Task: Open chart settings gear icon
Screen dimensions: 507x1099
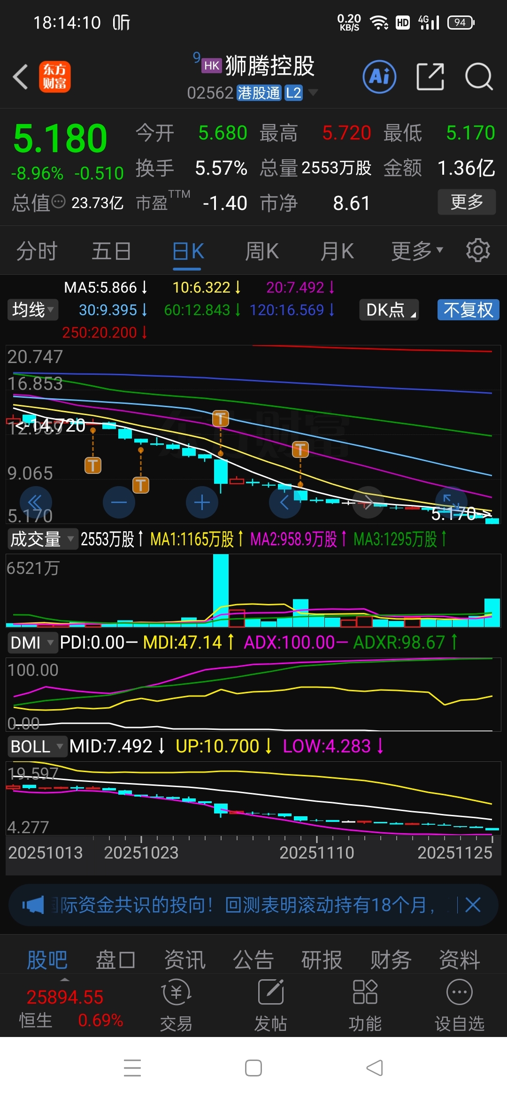Action: pyautogui.click(x=478, y=250)
